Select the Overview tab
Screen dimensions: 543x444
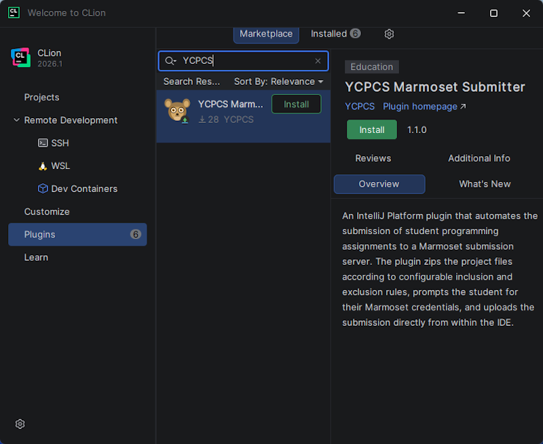(379, 184)
